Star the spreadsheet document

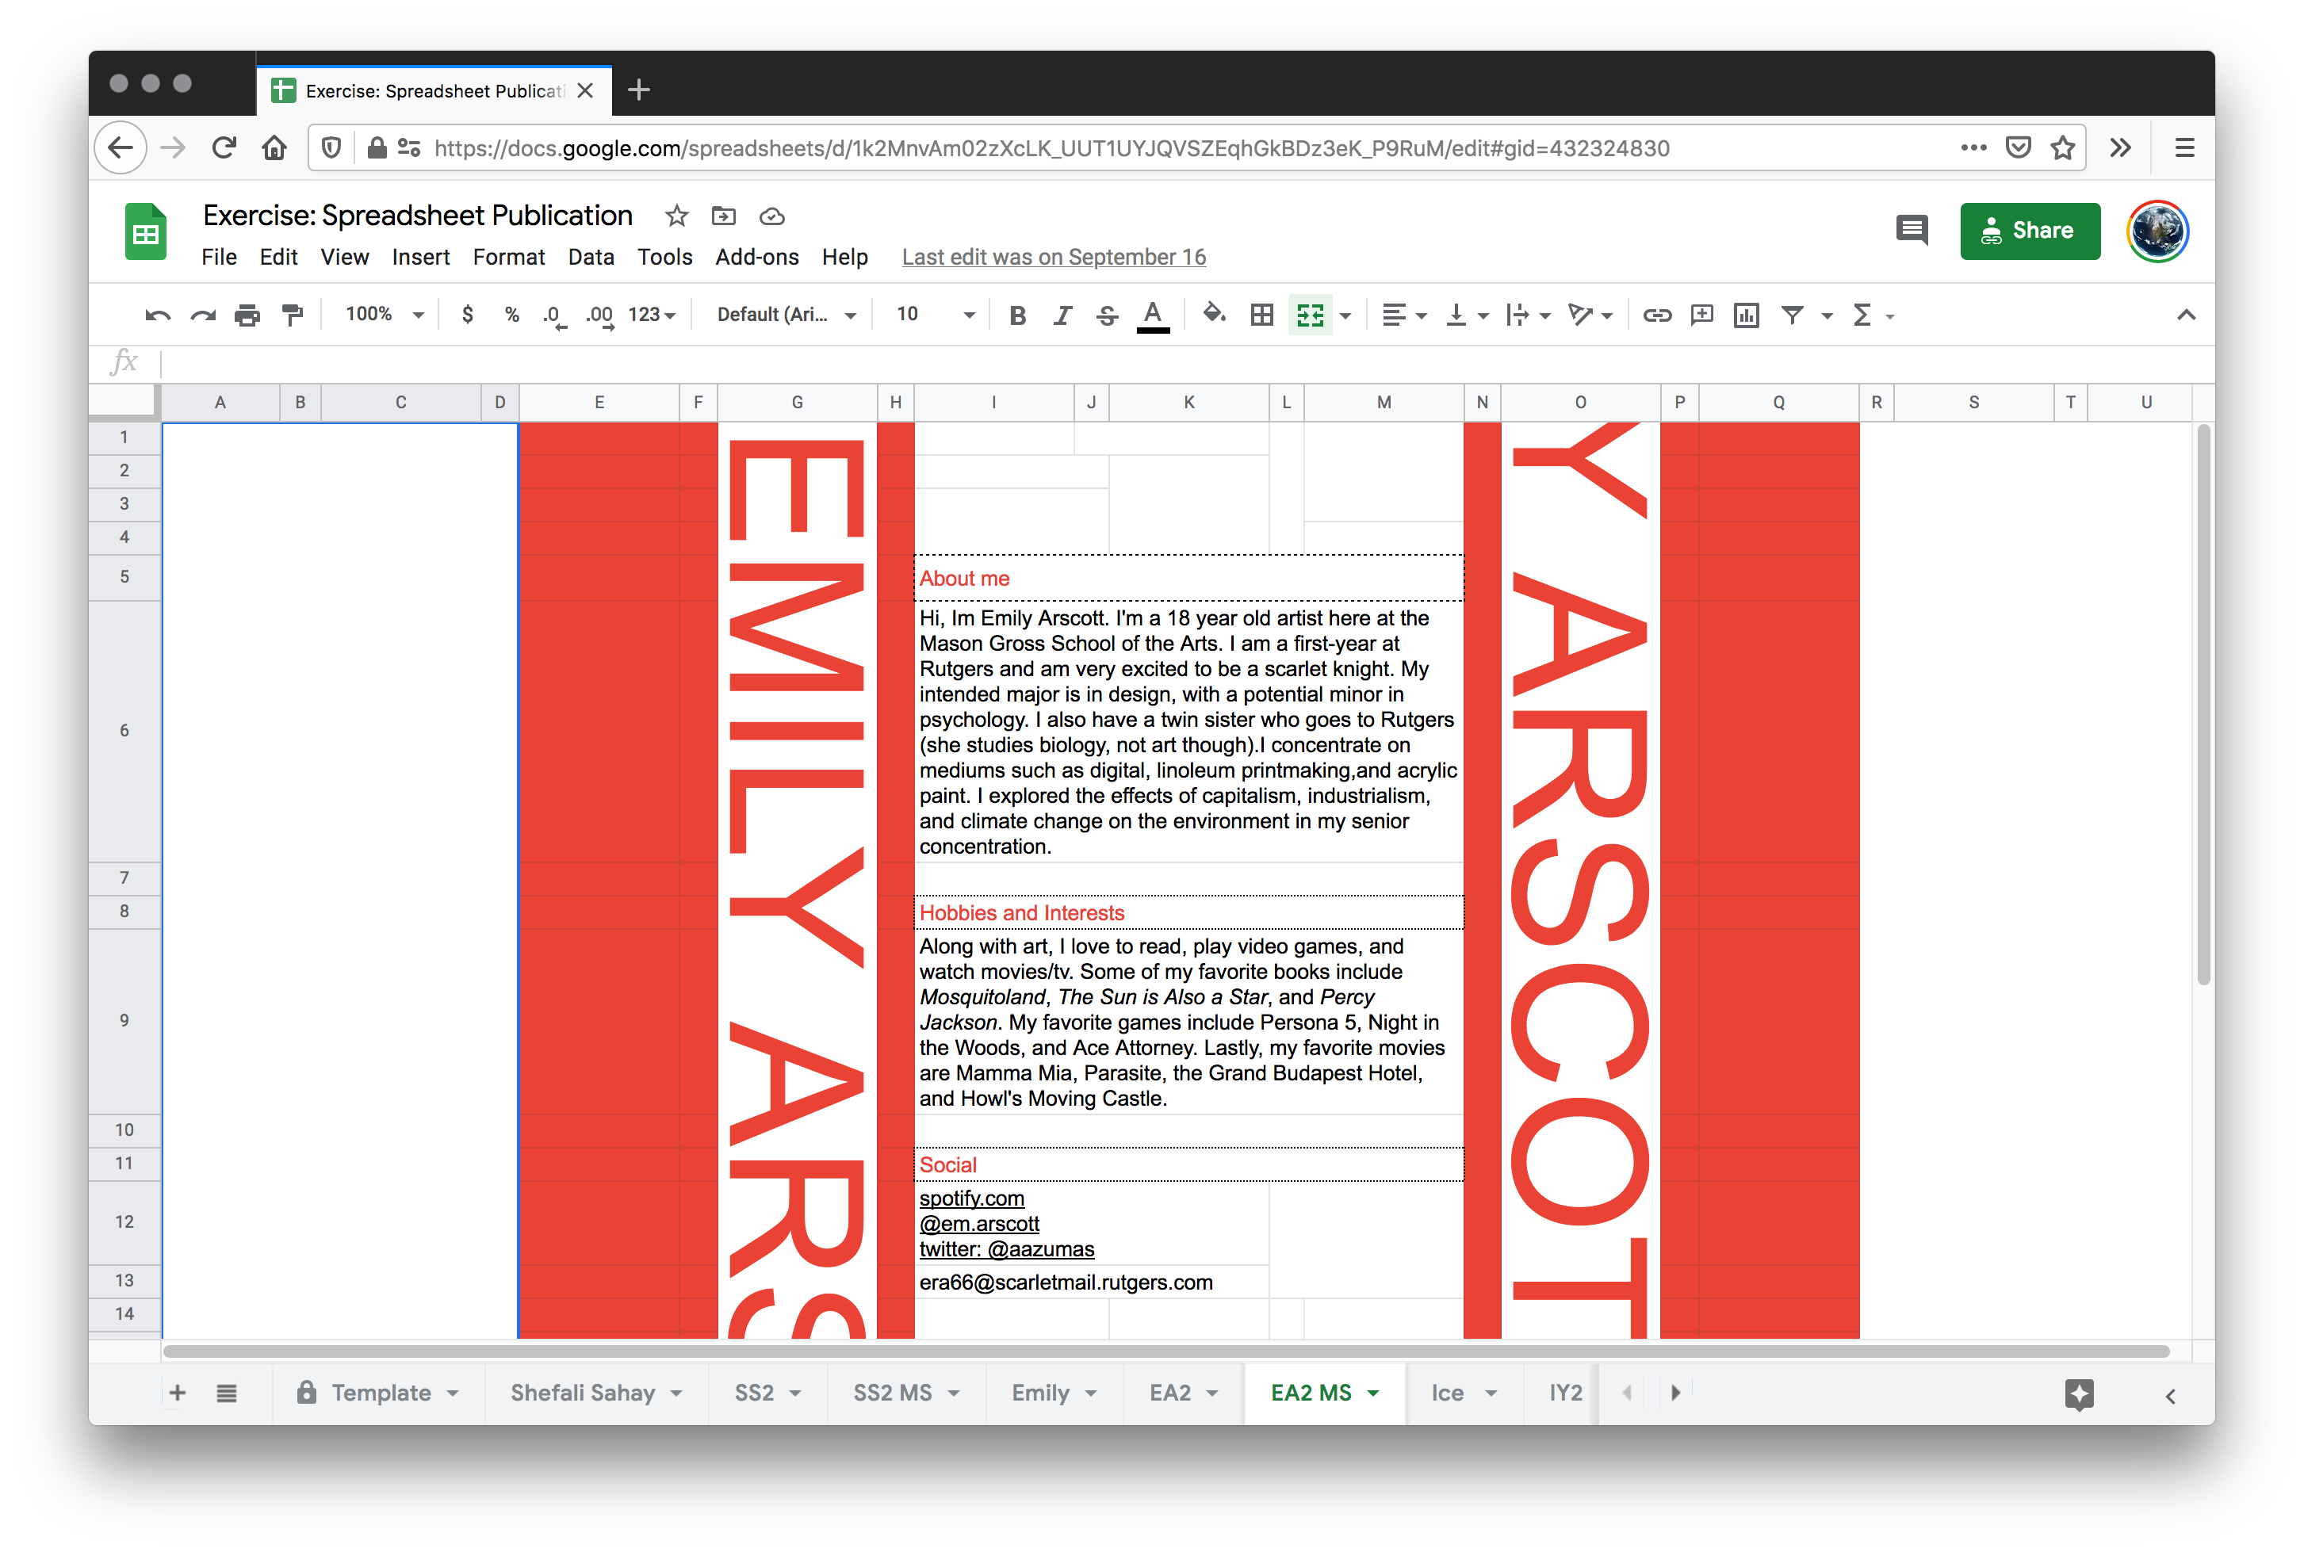pos(676,216)
